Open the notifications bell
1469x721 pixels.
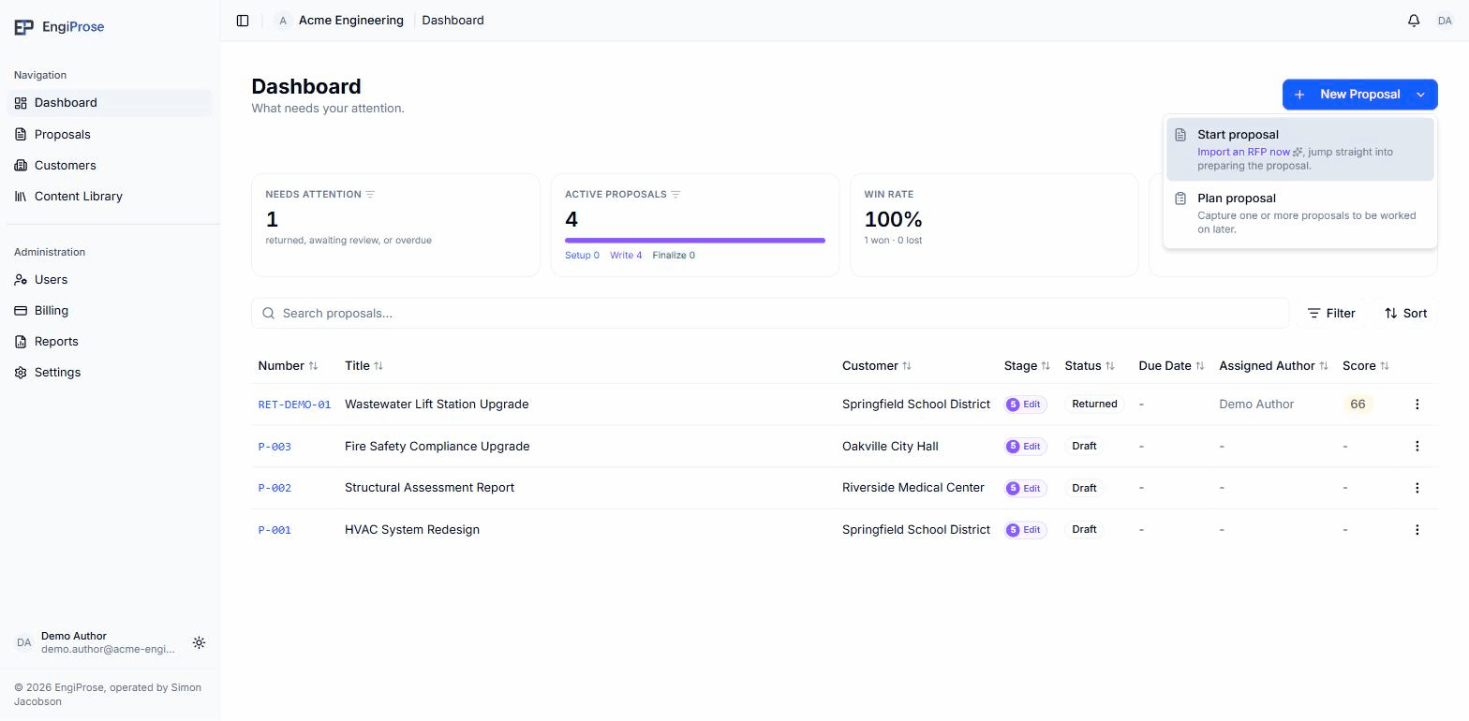pyautogui.click(x=1414, y=21)
